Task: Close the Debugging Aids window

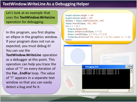Action: [131, 67]
